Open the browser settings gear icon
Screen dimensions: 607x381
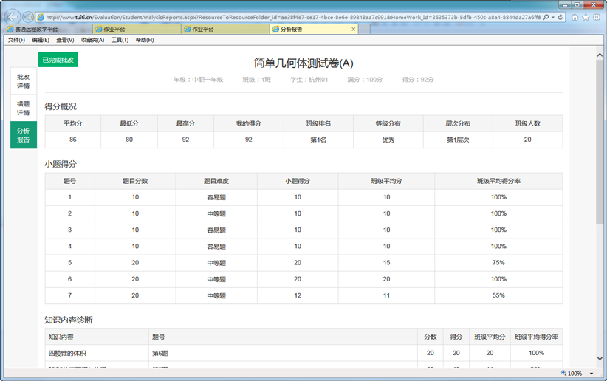click(x=597, y=17)
